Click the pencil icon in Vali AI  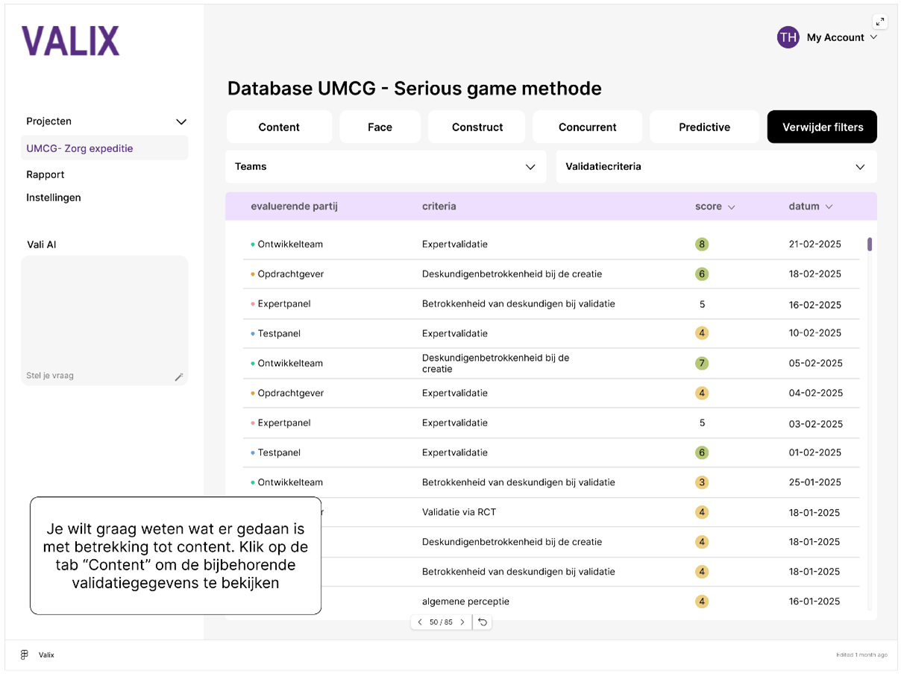tap(178, 377)
